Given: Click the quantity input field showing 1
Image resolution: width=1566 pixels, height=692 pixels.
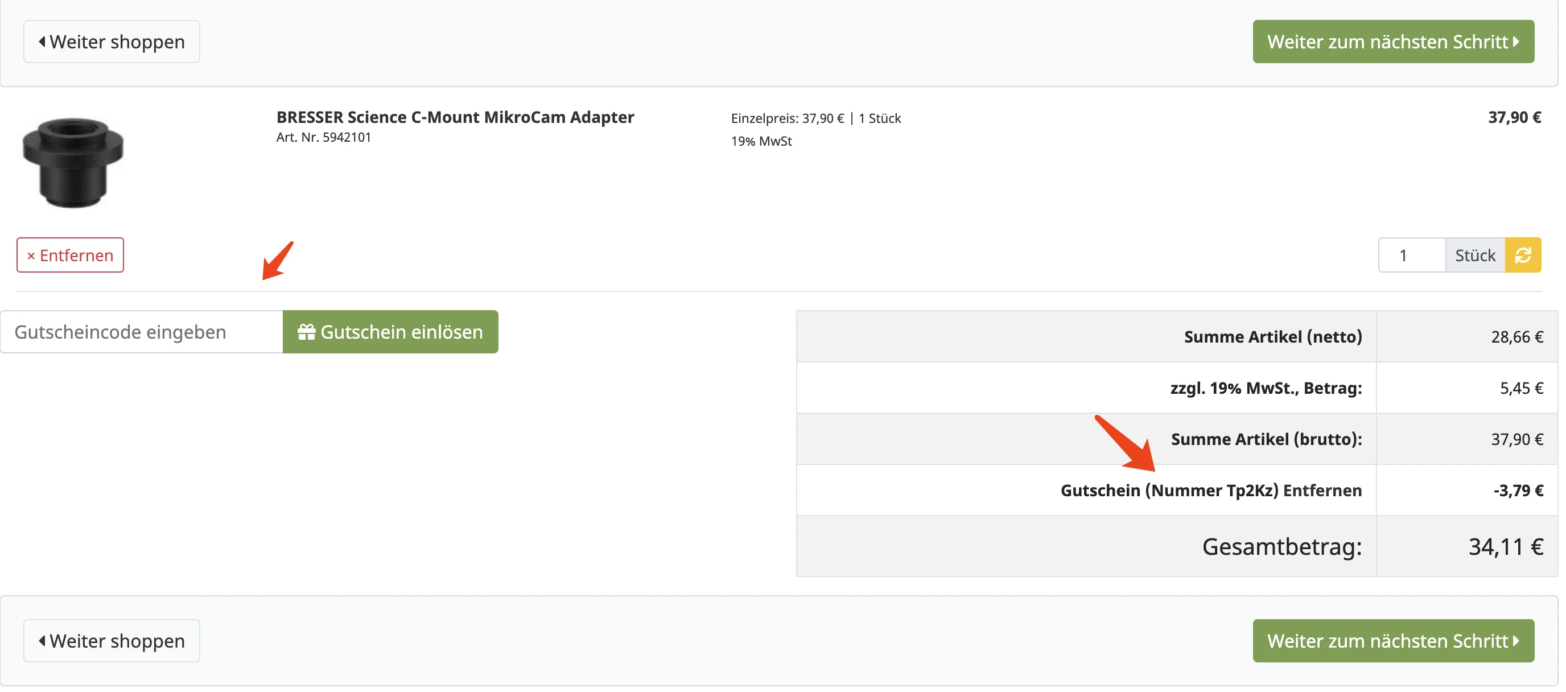Looking at the screenshot, I should coord(1412,255).
